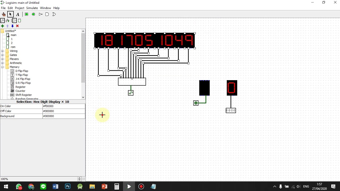Expand the Wiring library
This screenshot has height=191, width=340.
point(2,51)
